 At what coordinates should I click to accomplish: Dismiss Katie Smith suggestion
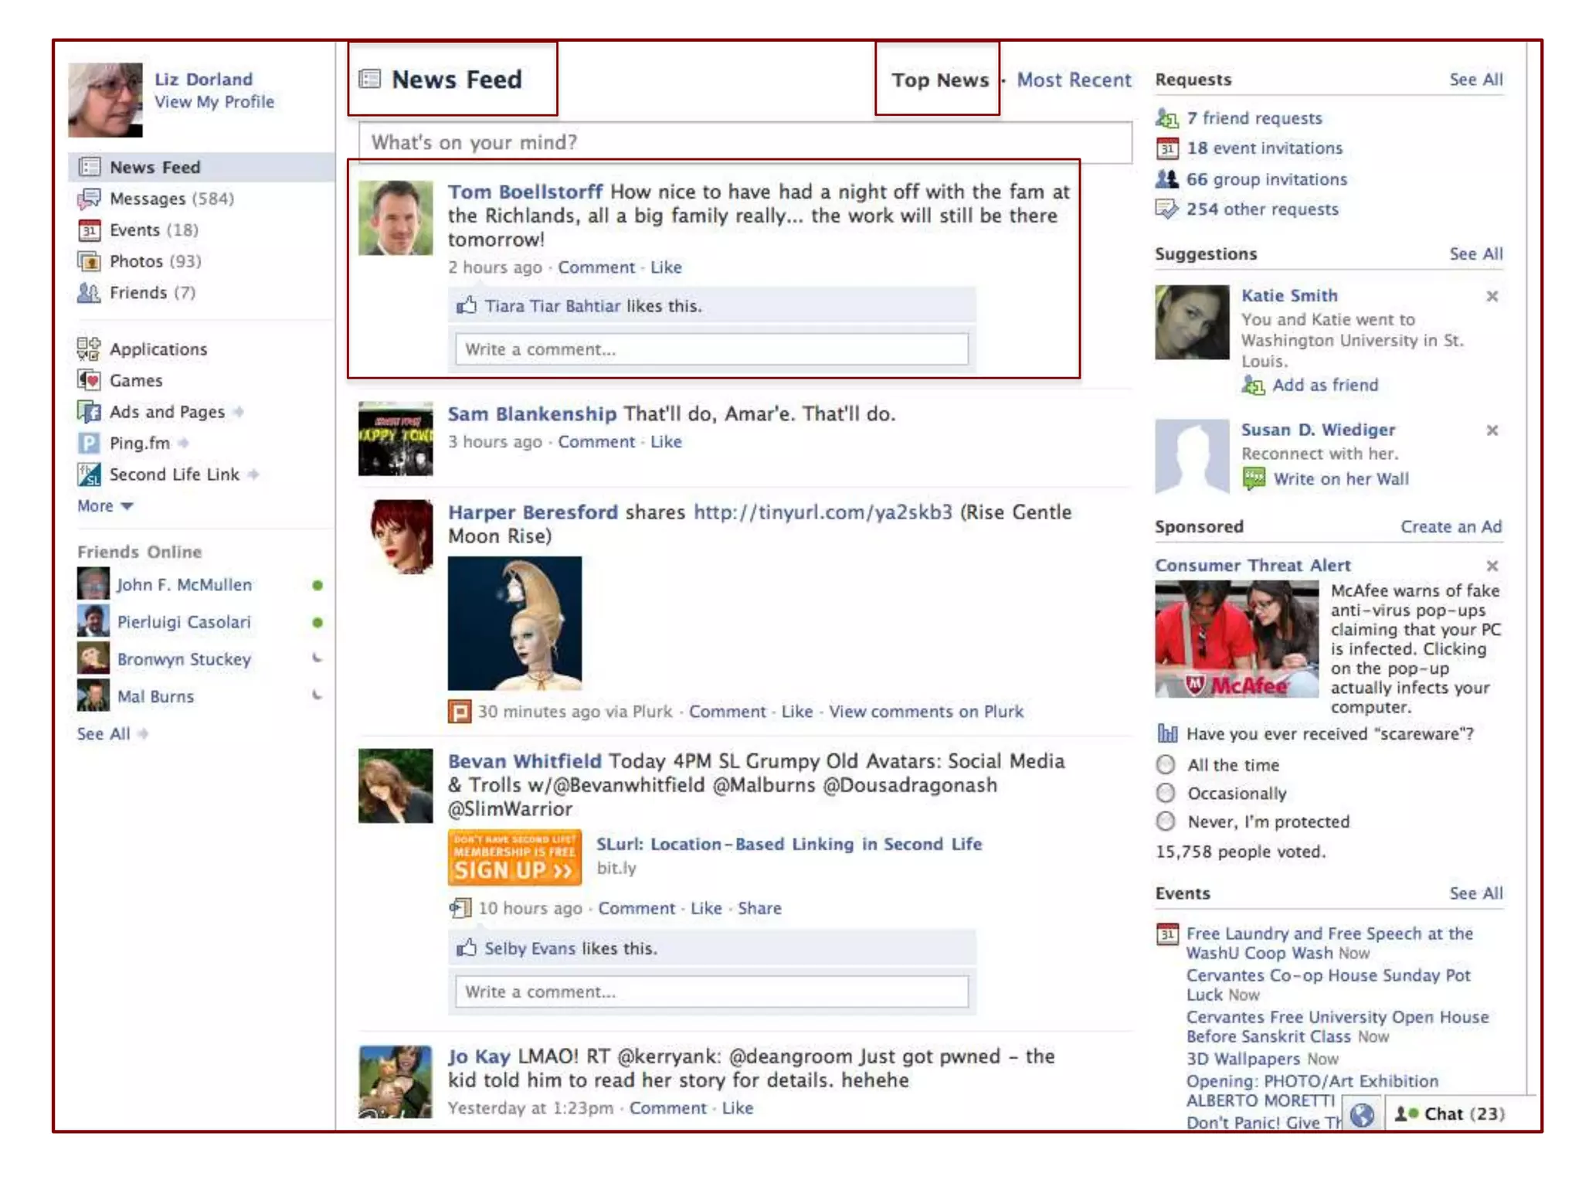(1492, 296)
